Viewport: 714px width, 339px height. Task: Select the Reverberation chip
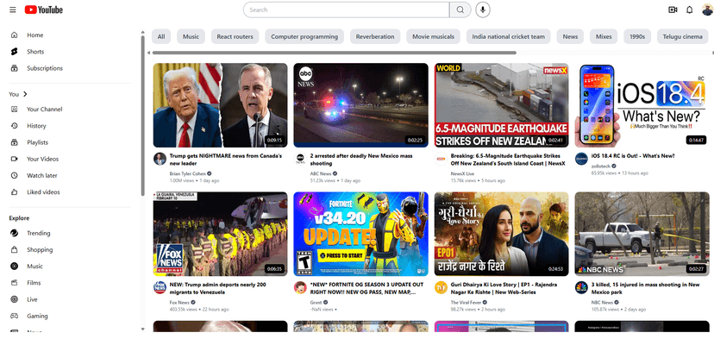375,36
